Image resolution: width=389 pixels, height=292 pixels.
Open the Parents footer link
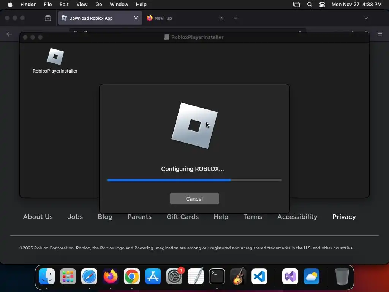[139, 217]
